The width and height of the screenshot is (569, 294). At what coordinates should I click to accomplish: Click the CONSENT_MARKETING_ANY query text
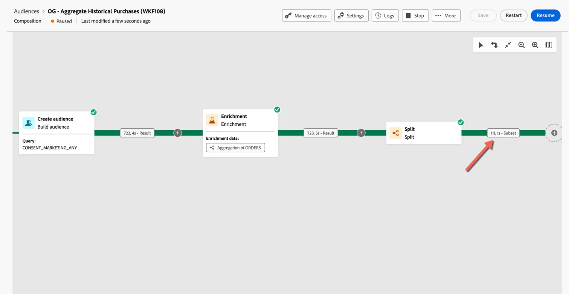point(50,148)
